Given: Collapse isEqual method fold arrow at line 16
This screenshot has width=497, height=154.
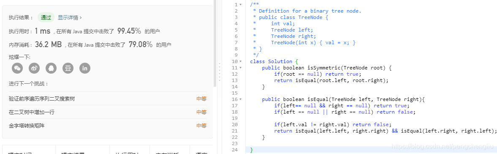Looking at the screenshot, I should [x=241, y=99].
